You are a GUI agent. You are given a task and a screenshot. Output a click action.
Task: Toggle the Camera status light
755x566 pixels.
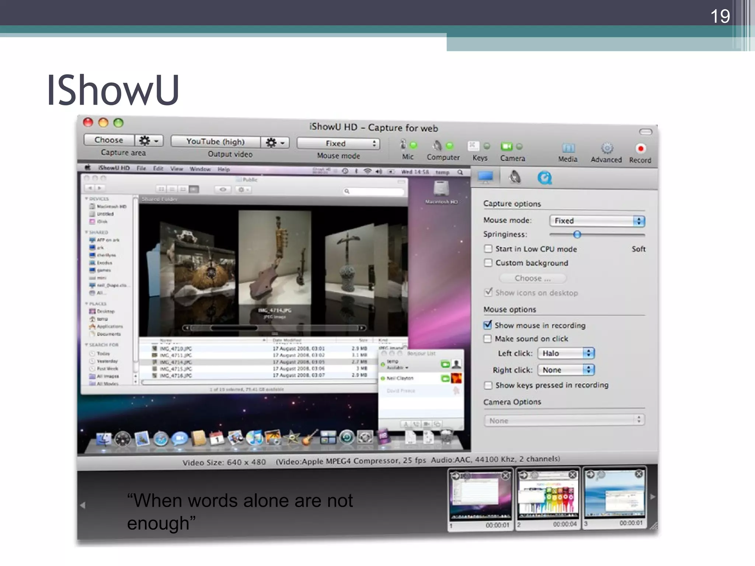tap(519, 147)
